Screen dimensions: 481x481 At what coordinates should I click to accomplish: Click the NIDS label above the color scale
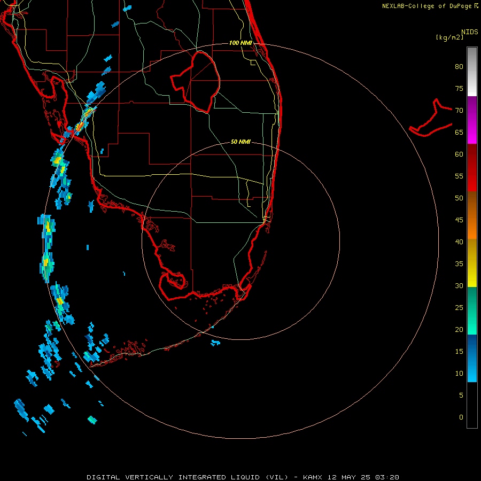click(x=469, y=32)
